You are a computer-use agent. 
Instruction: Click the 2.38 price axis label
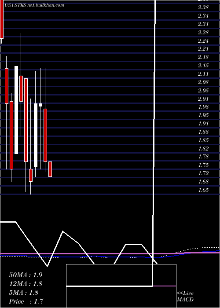click(x=203, y=7)
